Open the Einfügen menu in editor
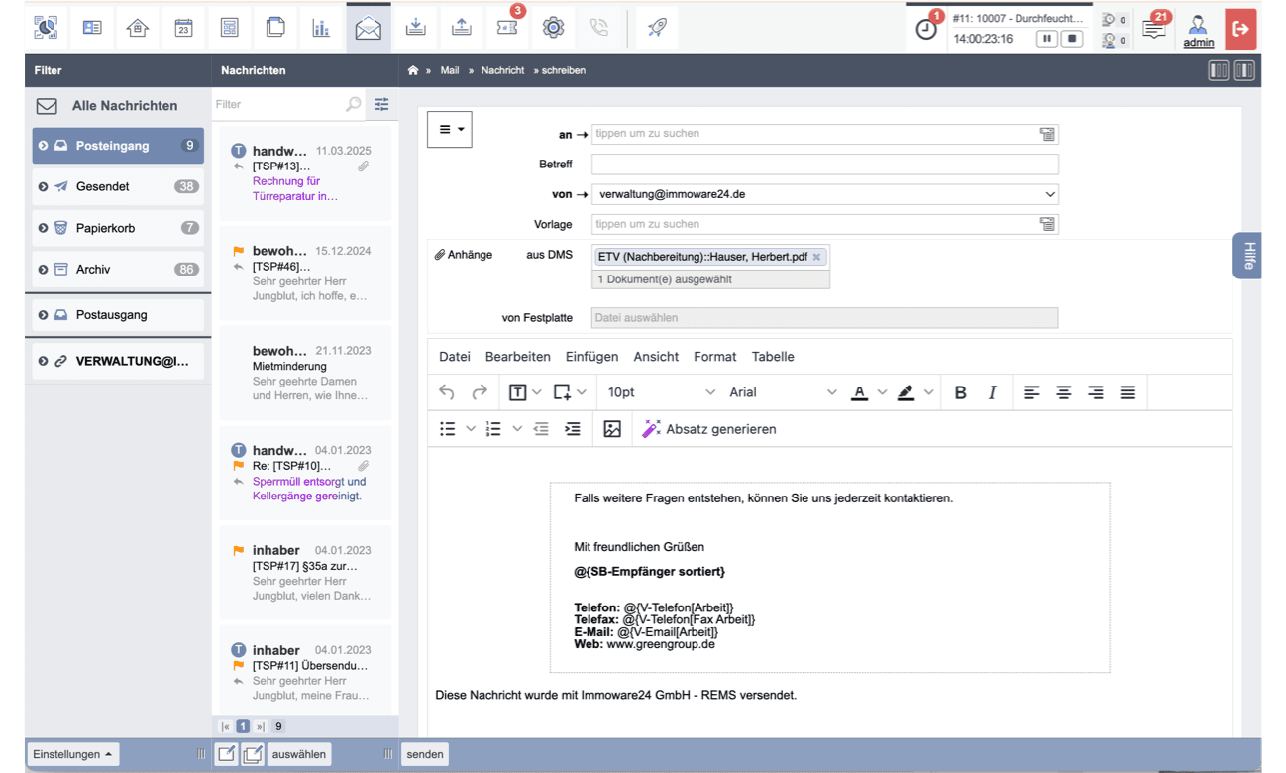 tap(591, 357)
